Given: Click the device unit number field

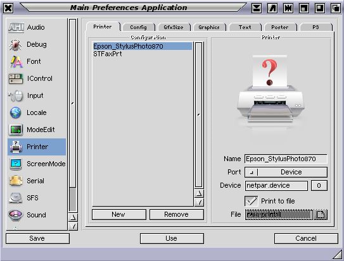Looking at the screenshot, I should 319,186.
